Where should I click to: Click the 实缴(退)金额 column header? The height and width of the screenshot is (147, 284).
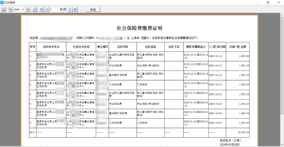[x=238, y=47]
